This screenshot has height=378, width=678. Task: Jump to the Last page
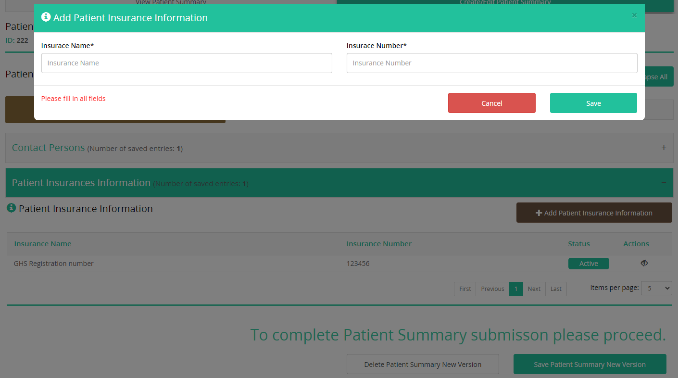(x=556, y=289)
